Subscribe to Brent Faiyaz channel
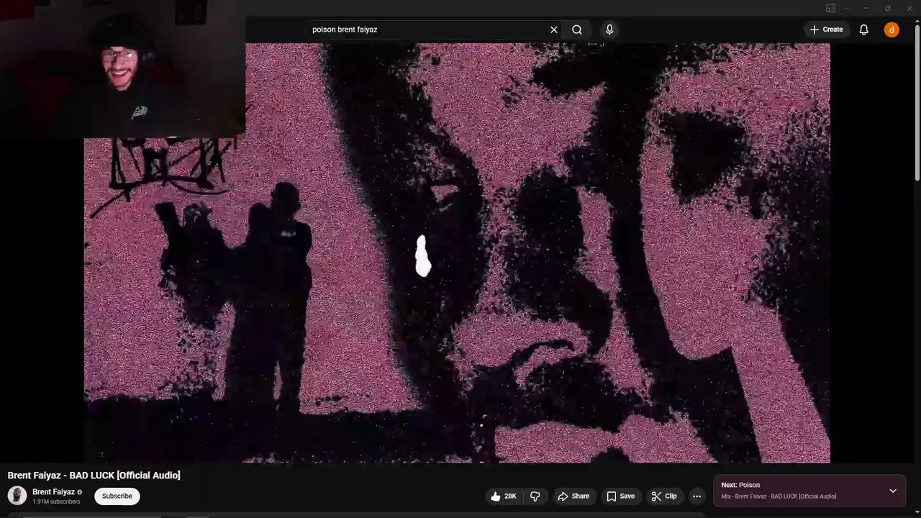 point(117,496)
